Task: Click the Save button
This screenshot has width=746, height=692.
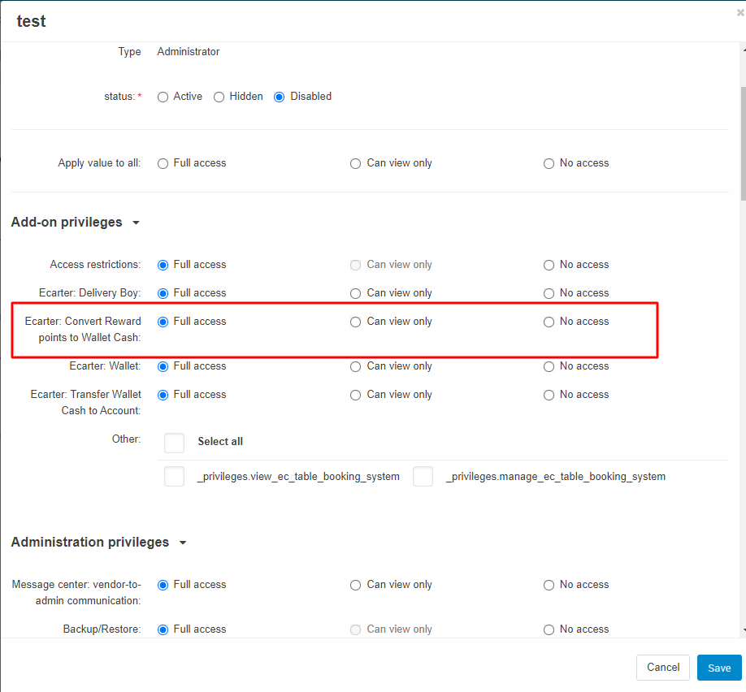Action: click(719, 668)
